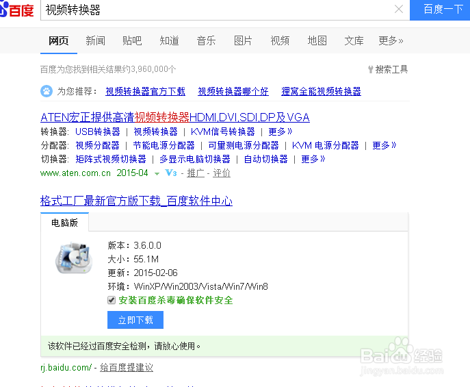
Task: Click the 安装百度杀毒确保软件安全 label
Action: coord(176,300)
